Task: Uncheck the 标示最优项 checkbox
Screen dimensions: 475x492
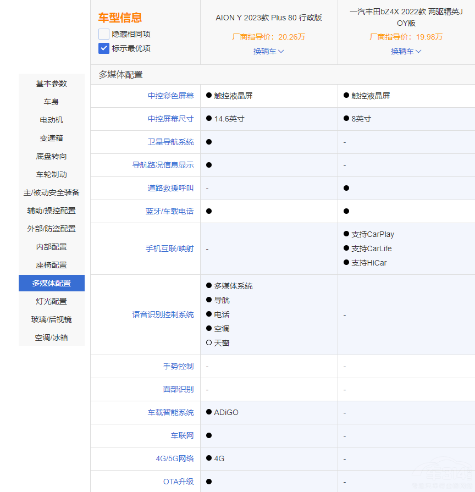Action: (x=104, y=48)
